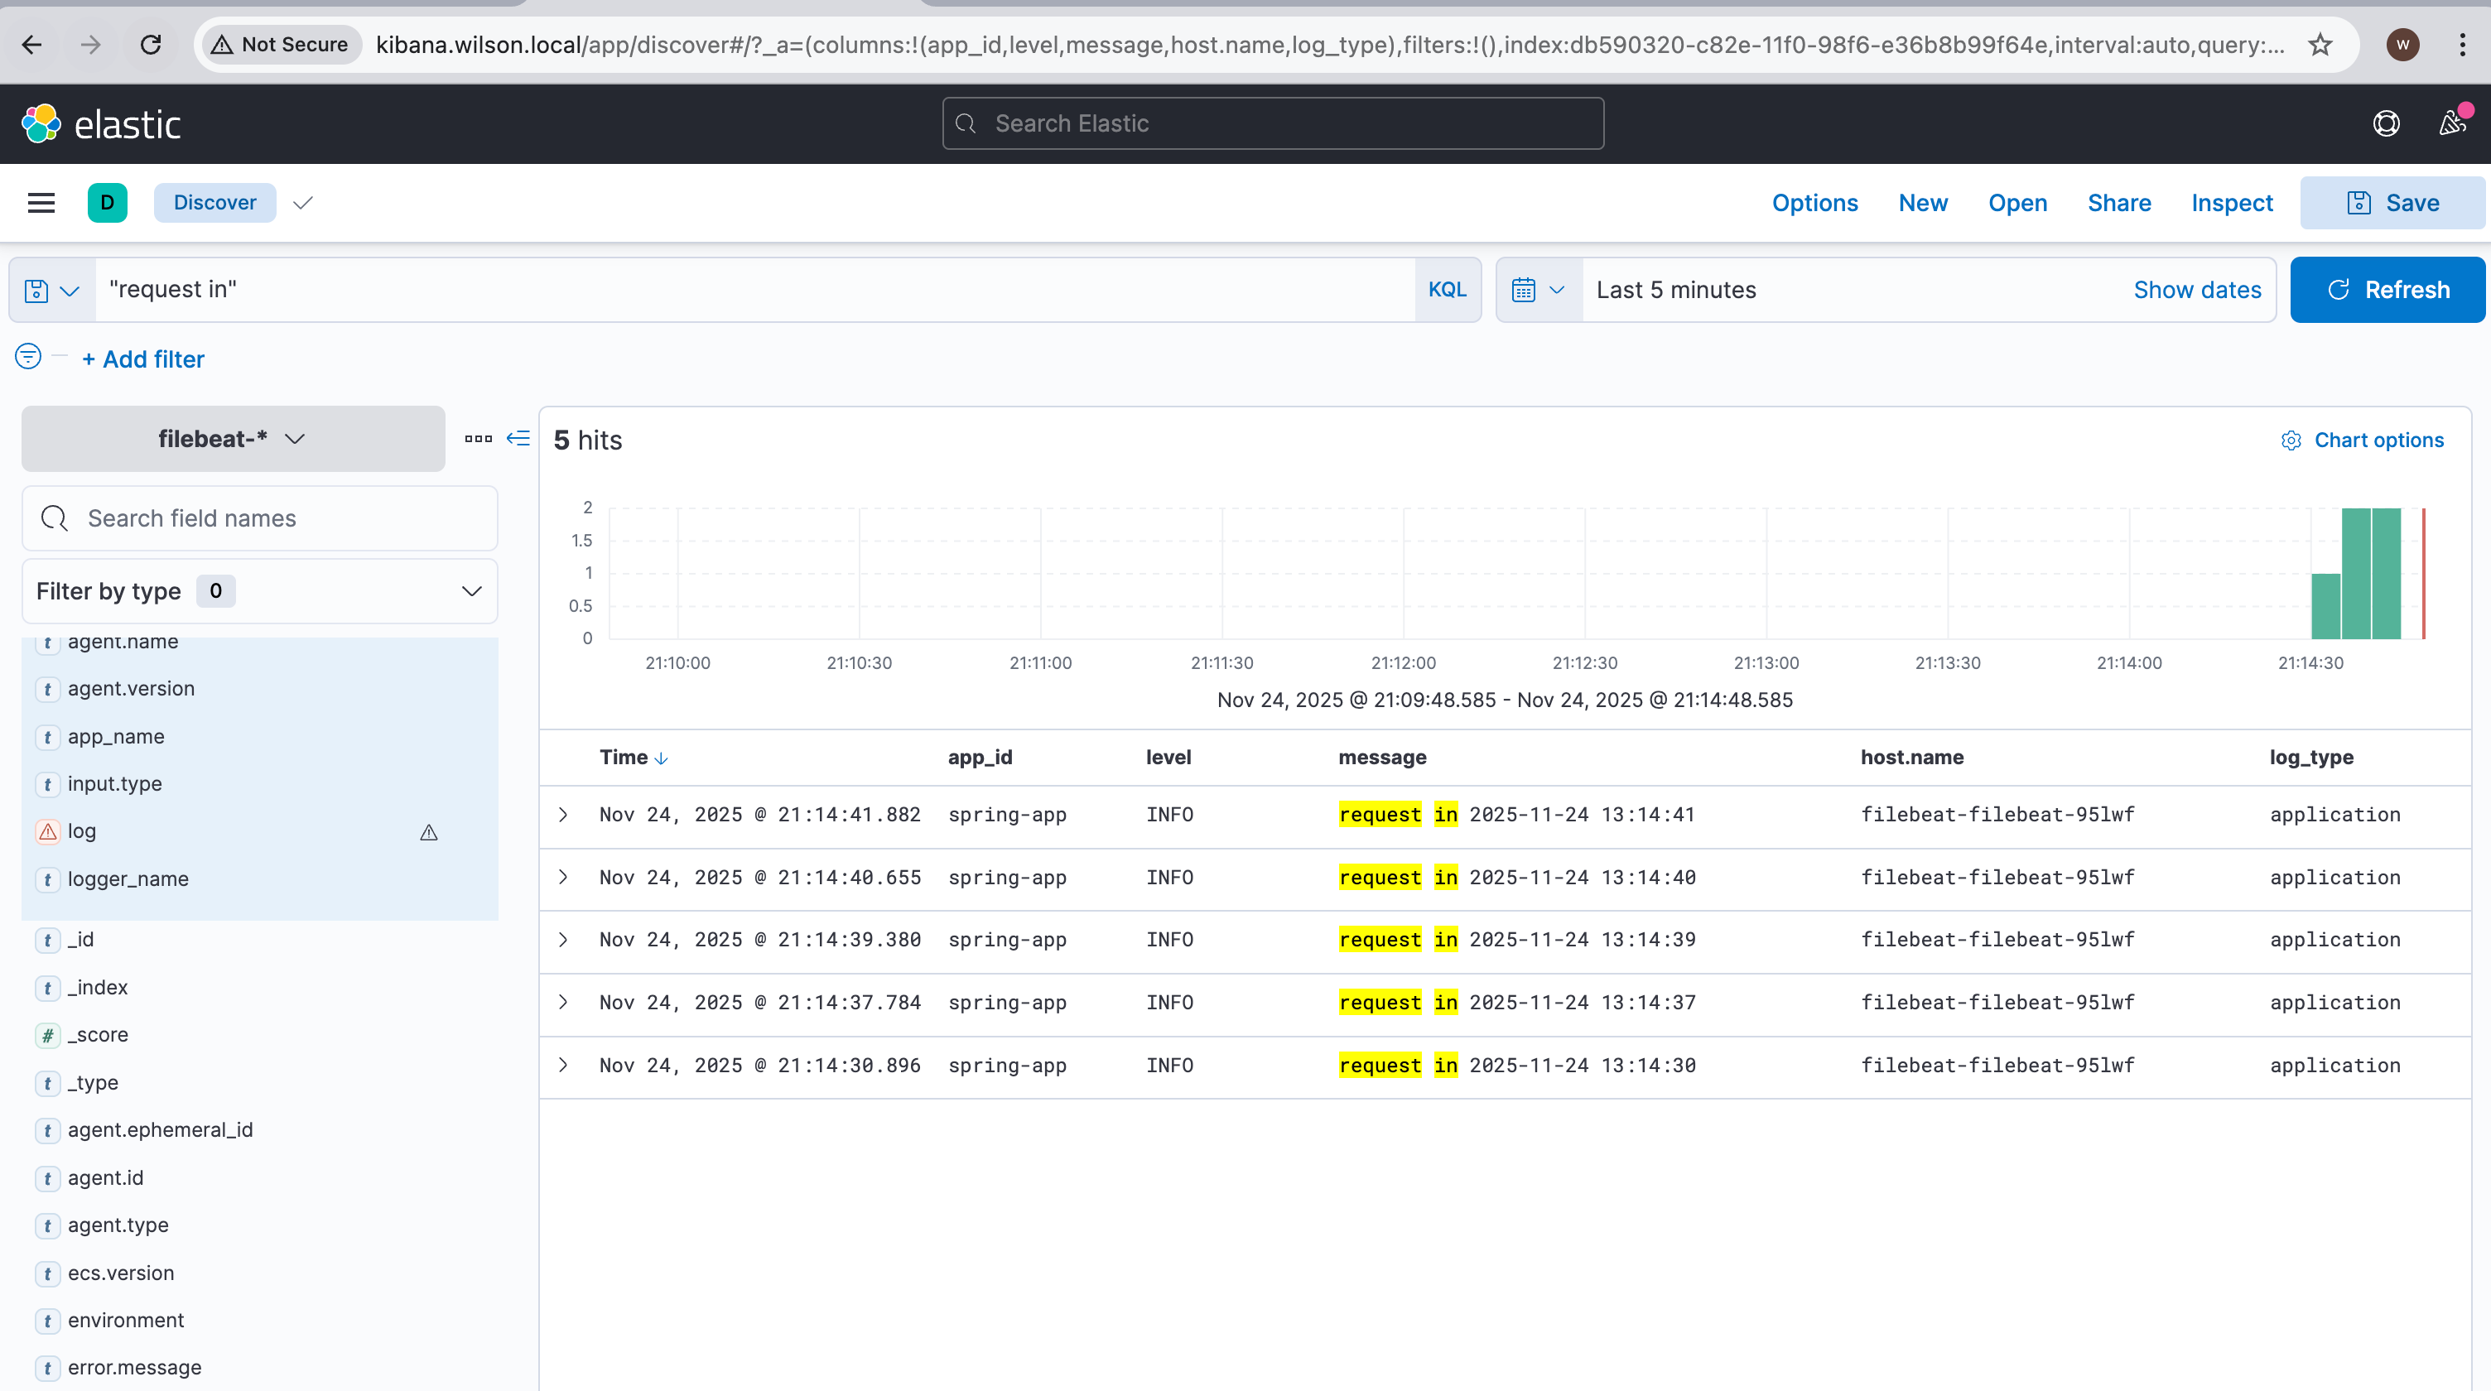Open the calendar quick date menu
The height and width of the screenshot is (1391, 2491).
[x=1538, y=290]
